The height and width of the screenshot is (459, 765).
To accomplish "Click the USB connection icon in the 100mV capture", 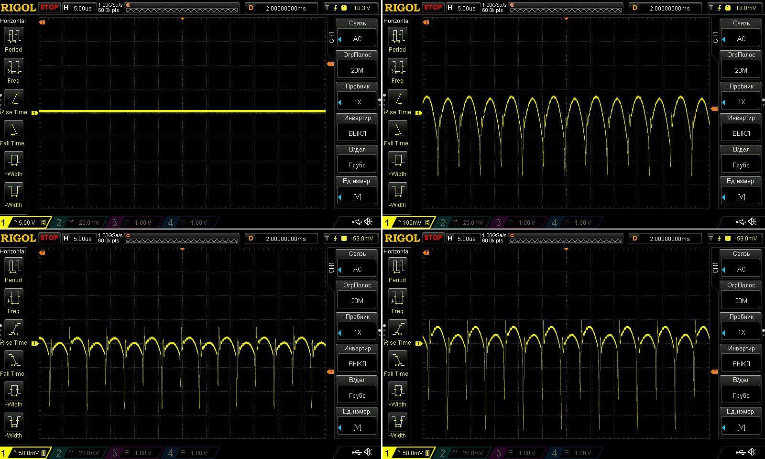I will [x=741, y=221].
